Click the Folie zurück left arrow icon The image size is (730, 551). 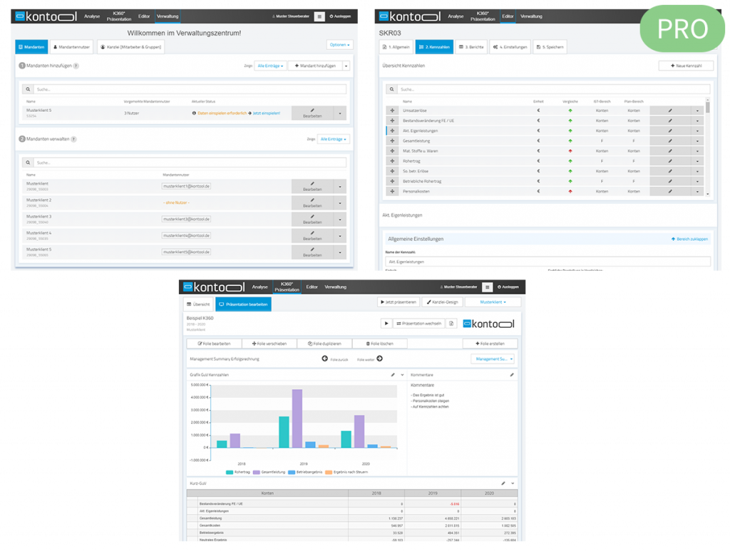tap(325, 359)
